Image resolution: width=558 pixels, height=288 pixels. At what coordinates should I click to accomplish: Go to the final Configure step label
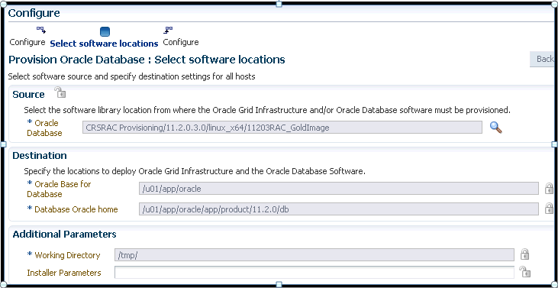[181, 42]
